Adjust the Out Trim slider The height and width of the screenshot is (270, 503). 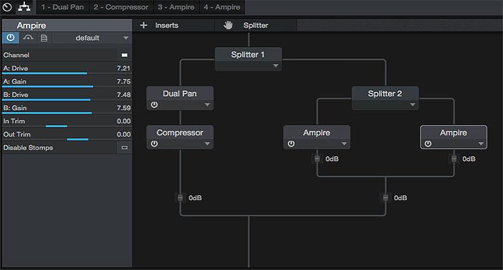pos(67,139)
